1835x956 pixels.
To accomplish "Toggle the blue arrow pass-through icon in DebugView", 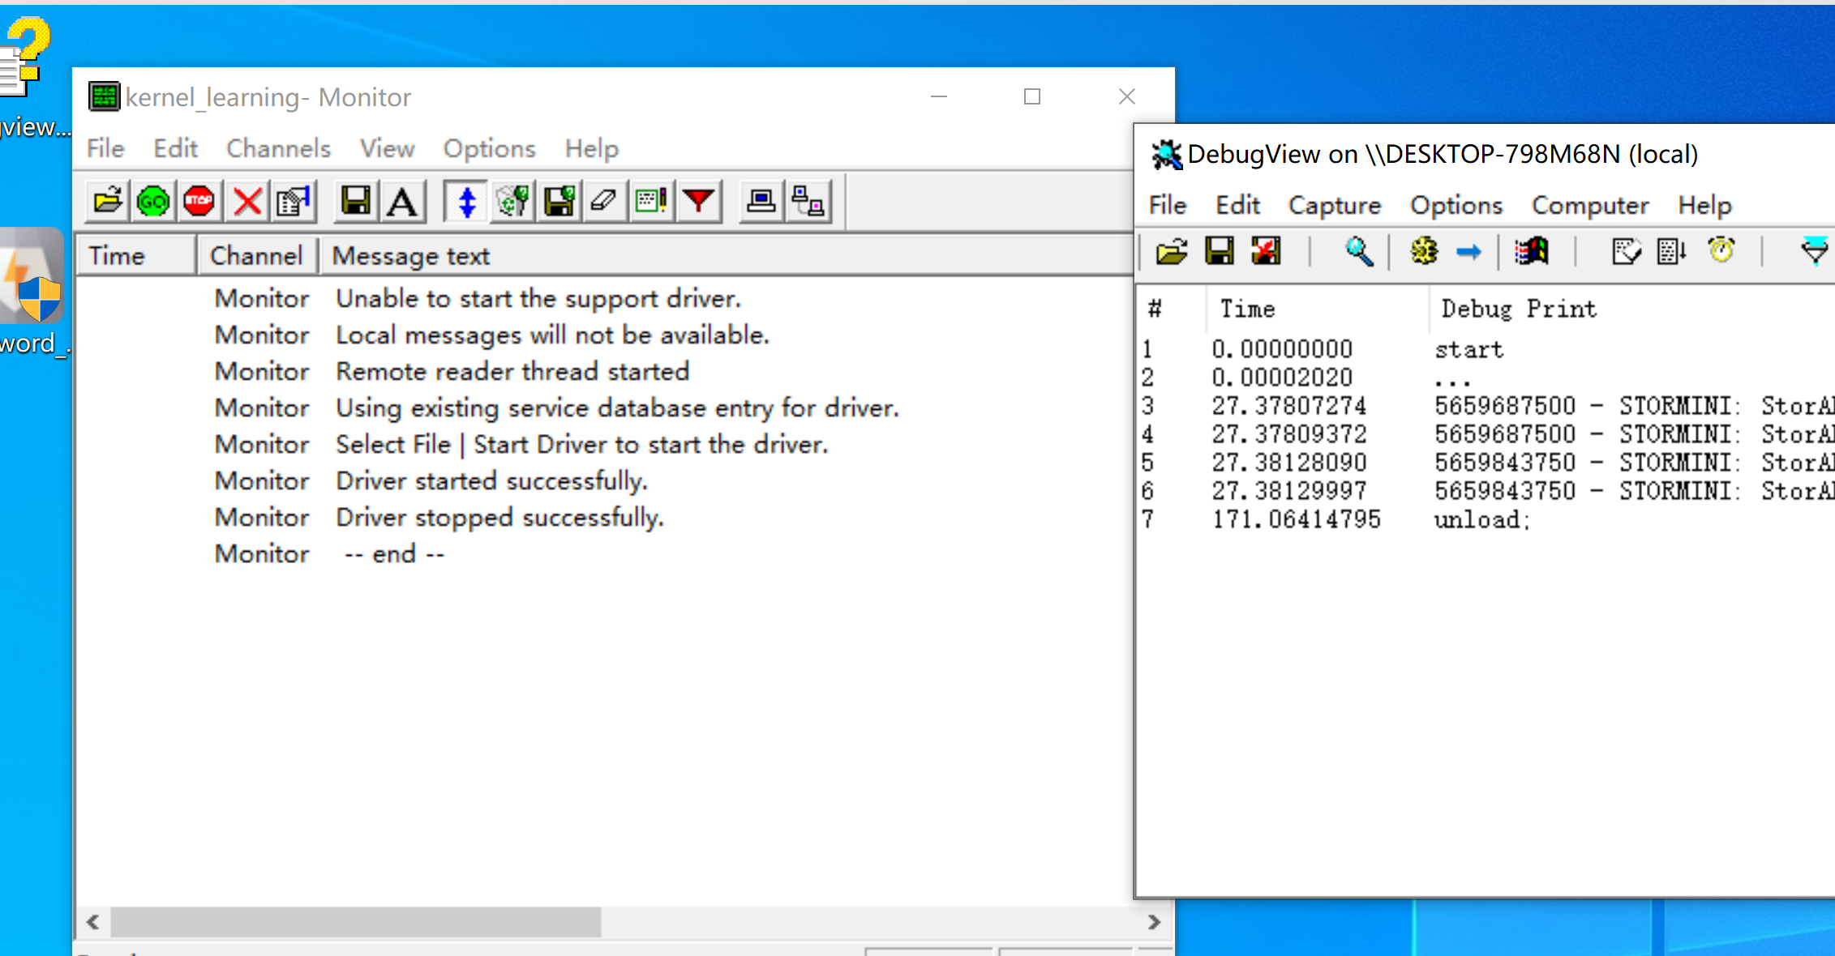I will coord(1468,252).
